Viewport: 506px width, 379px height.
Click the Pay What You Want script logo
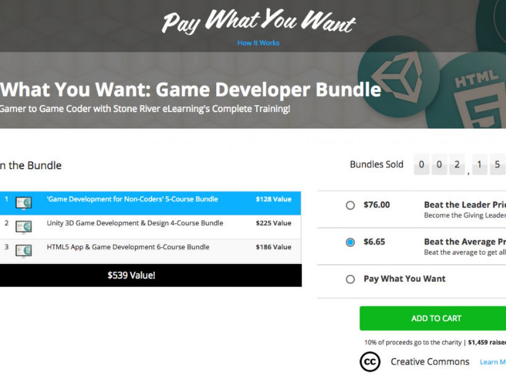coord(258,21)
